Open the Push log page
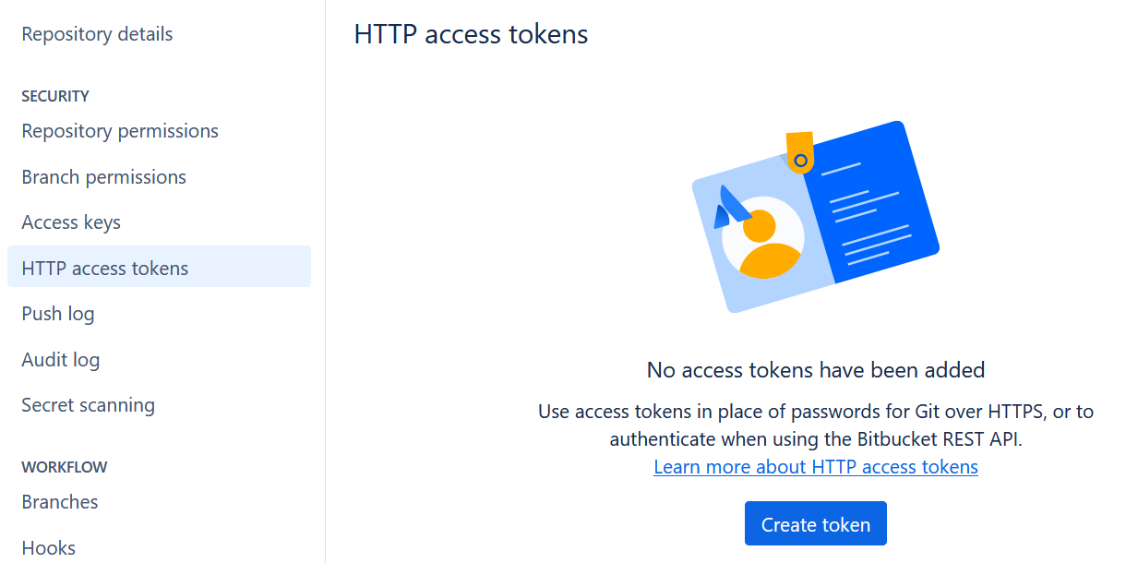 [58, 314]
